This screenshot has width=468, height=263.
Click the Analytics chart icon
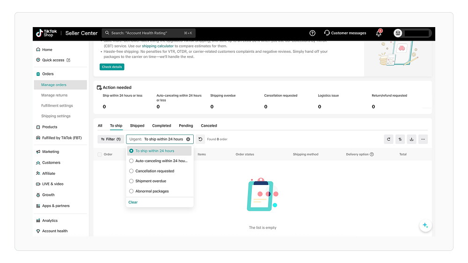tap(38, 220)
